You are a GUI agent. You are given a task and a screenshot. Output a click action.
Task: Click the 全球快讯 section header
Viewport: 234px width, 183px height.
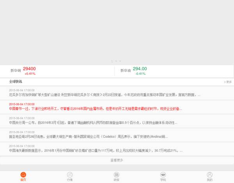(x=16, y=82)
